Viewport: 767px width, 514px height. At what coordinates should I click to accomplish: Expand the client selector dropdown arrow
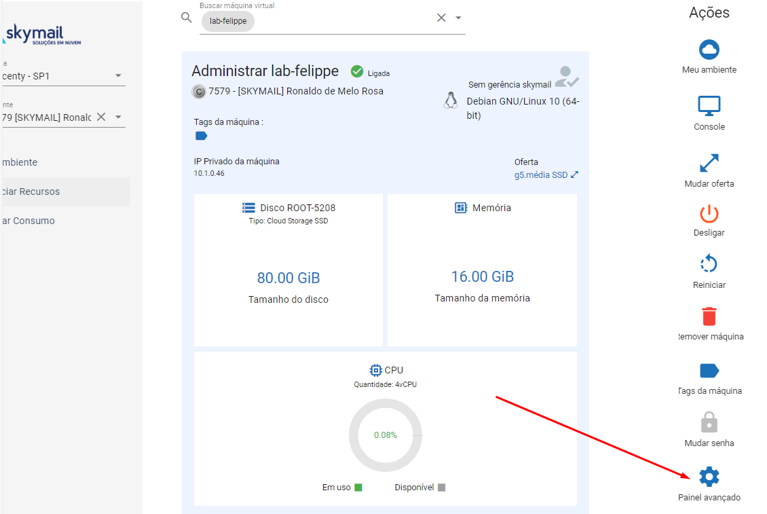(x=118, y=117)
